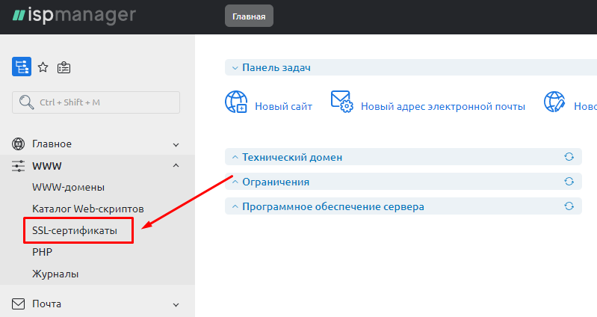This screenshot has height=317, width=597.
Task: Refresh the Программное обеспечение сервера section
Action: point(569,206)
